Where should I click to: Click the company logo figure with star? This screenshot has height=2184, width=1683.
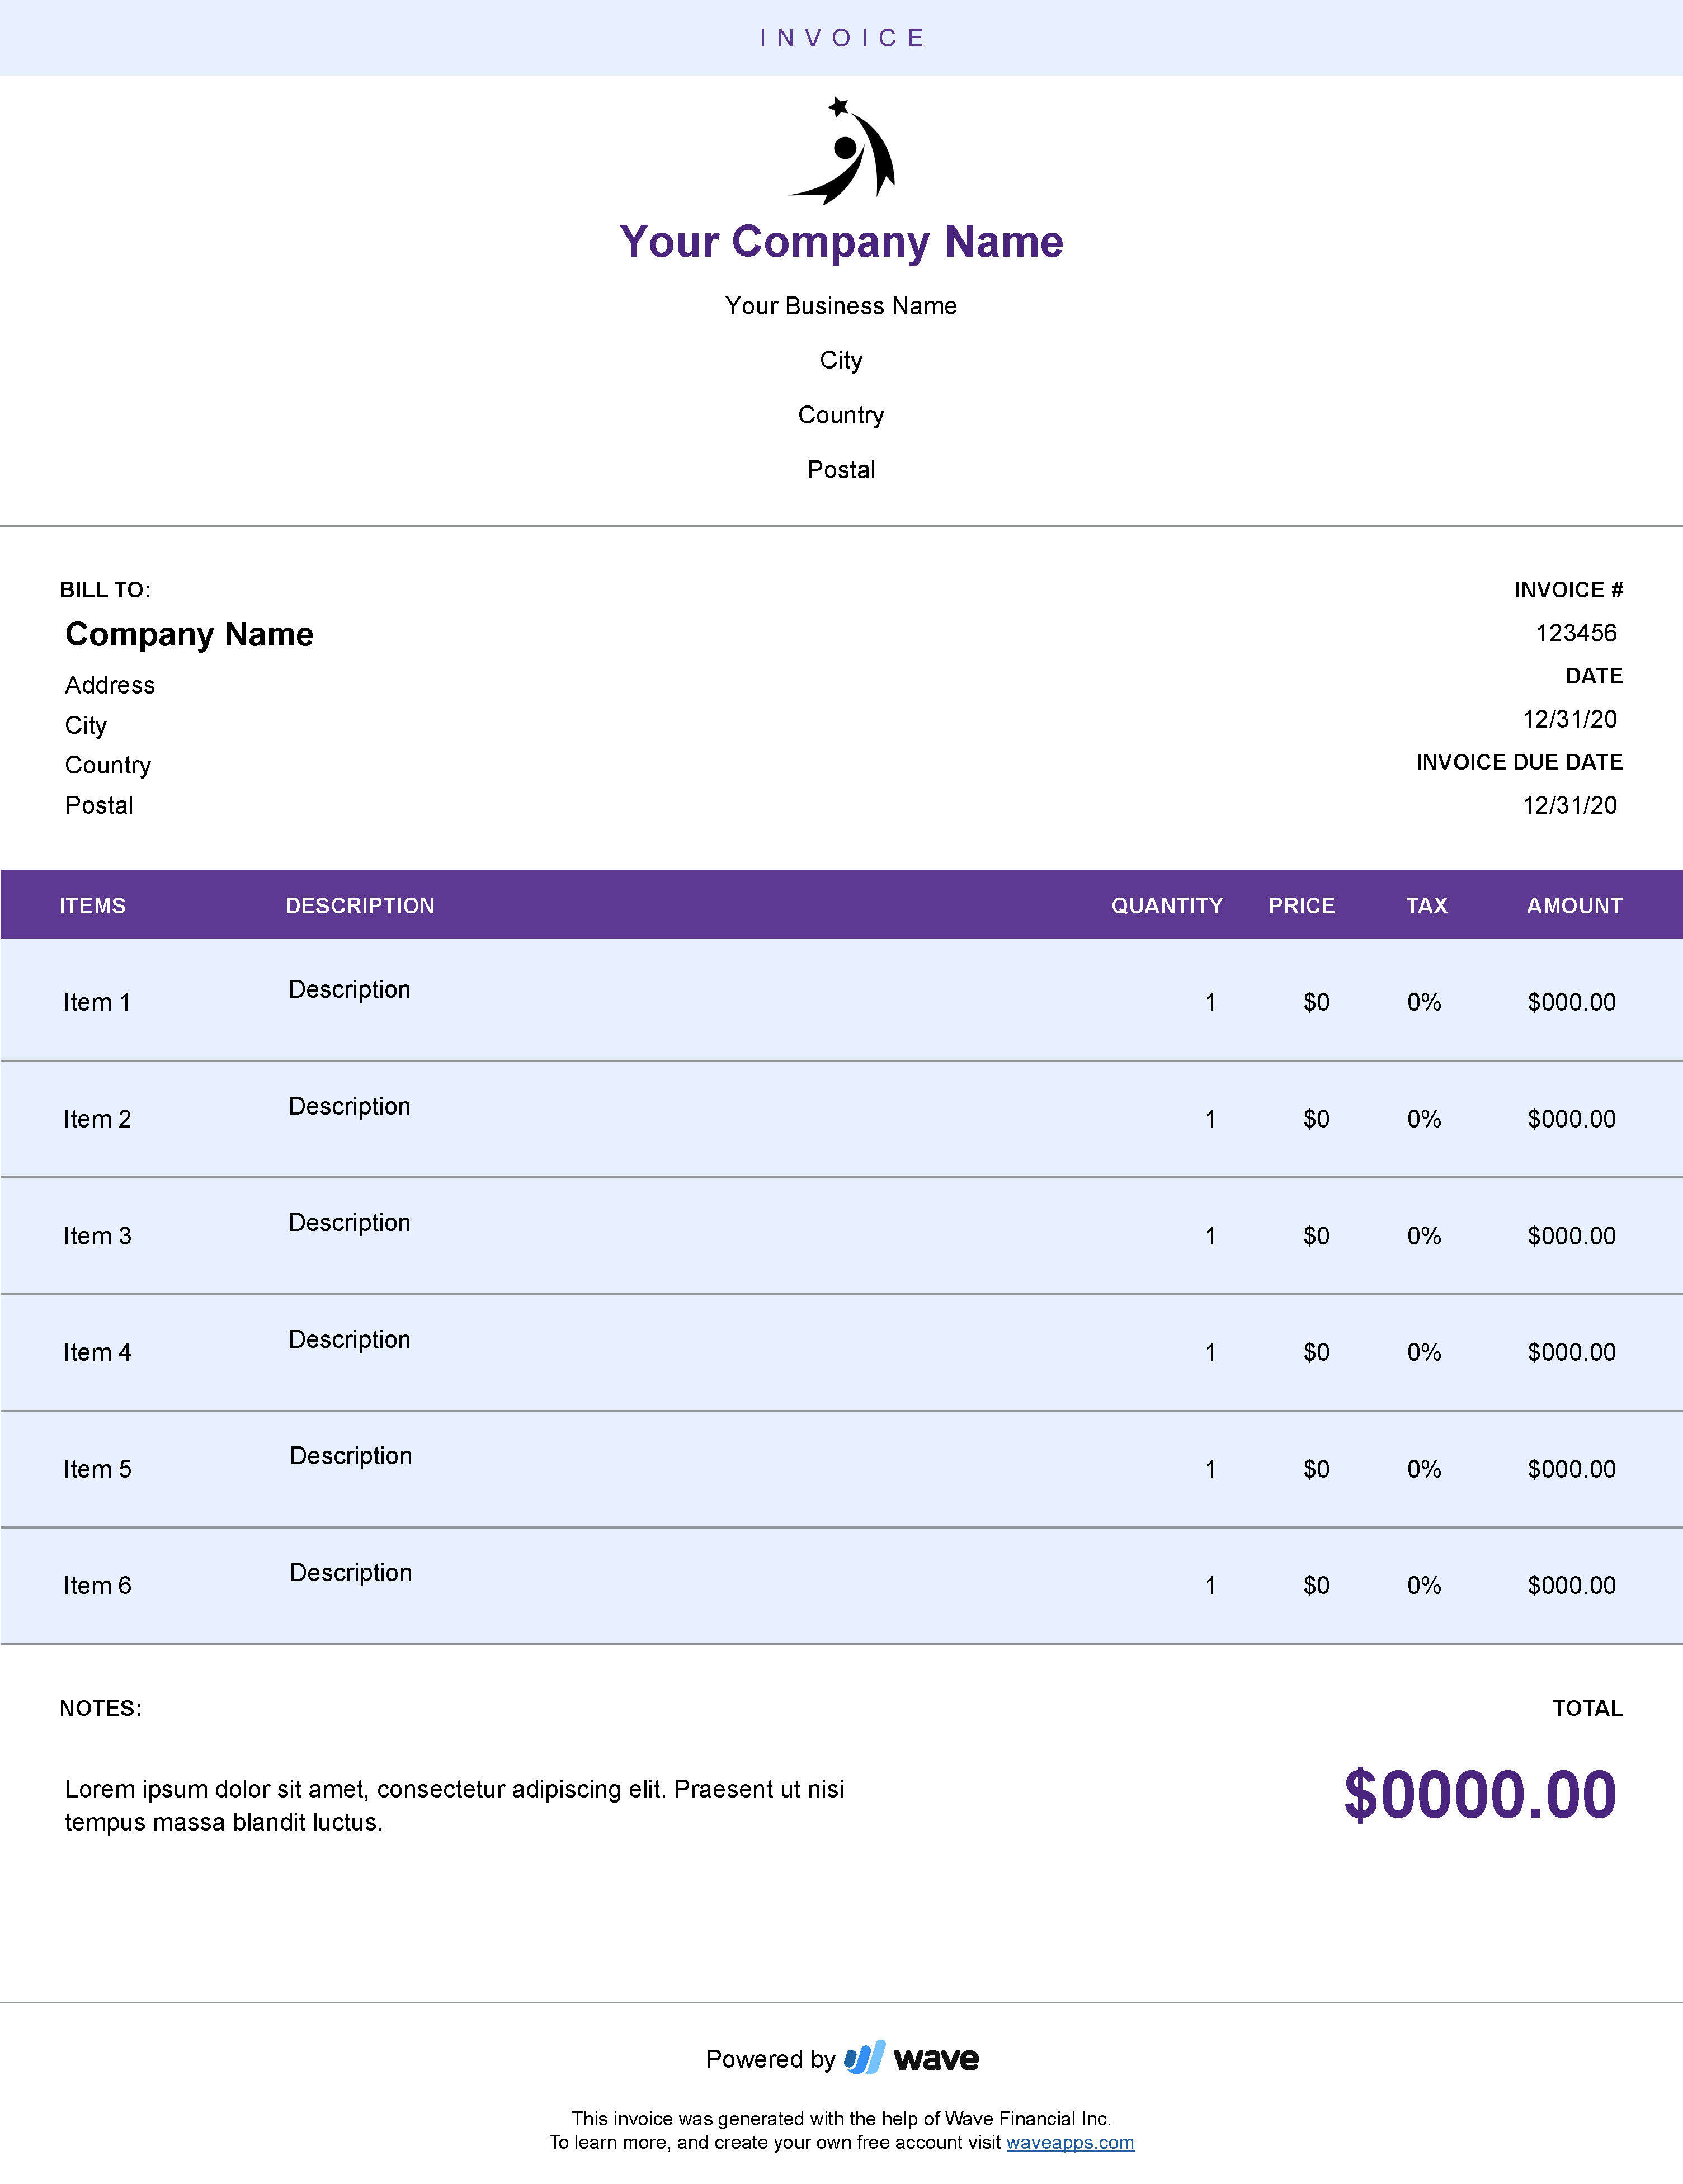tap(842, 151)
